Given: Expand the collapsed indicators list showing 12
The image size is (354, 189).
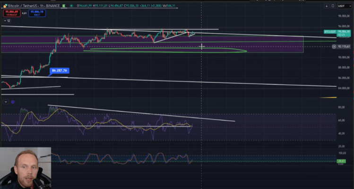Looking at the screenshot, I should coord(8,21).
